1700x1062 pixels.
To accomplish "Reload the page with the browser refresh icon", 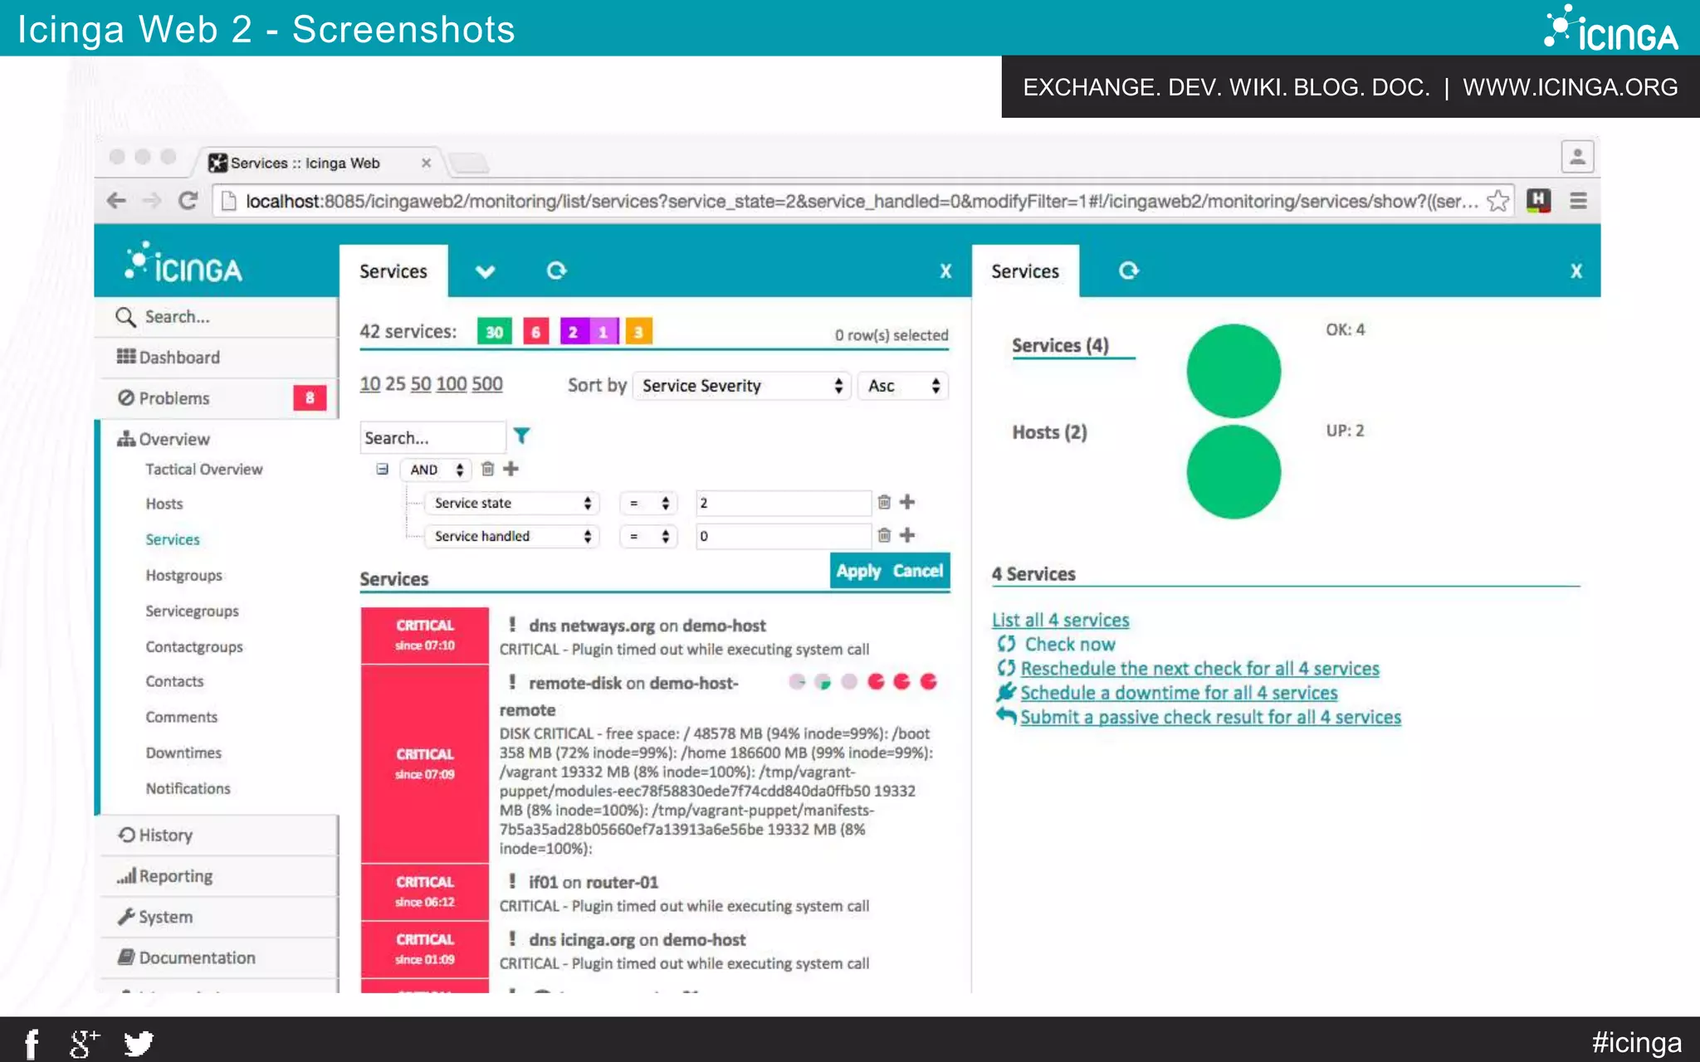I will [x=188, y=201].
